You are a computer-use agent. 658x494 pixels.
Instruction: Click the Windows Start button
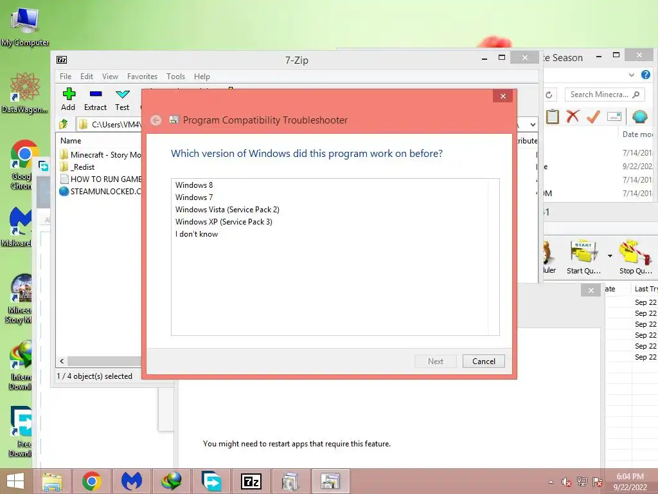click(x=15, y=481)
